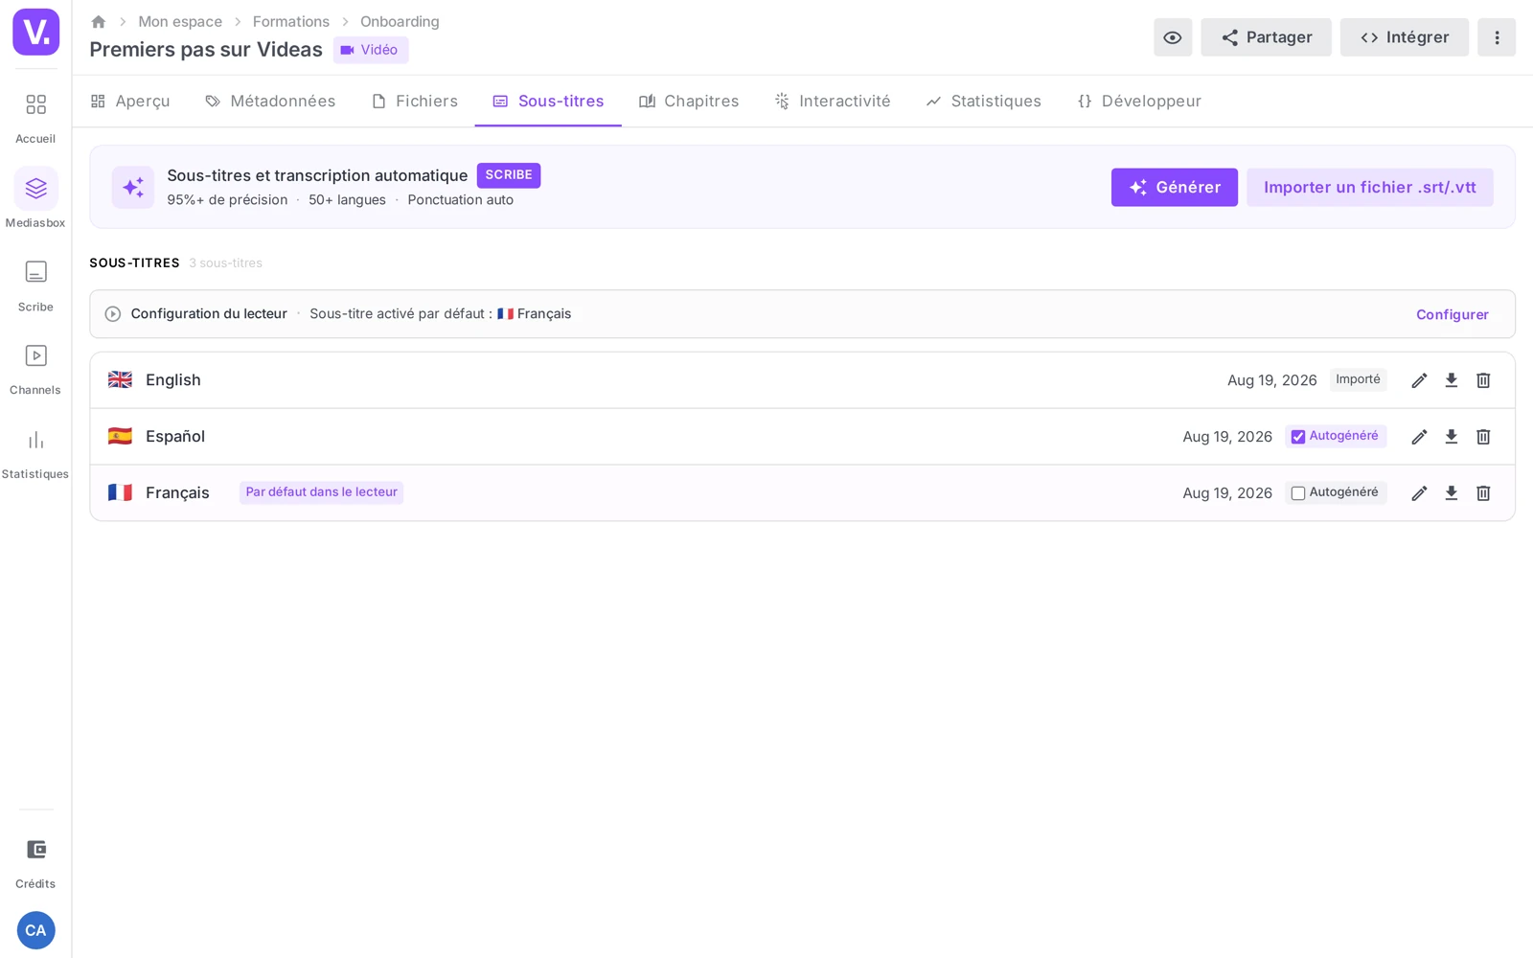Click the Intégrer button
This screenshot has width=1533, height=958.
click(x=1405, y=37)
